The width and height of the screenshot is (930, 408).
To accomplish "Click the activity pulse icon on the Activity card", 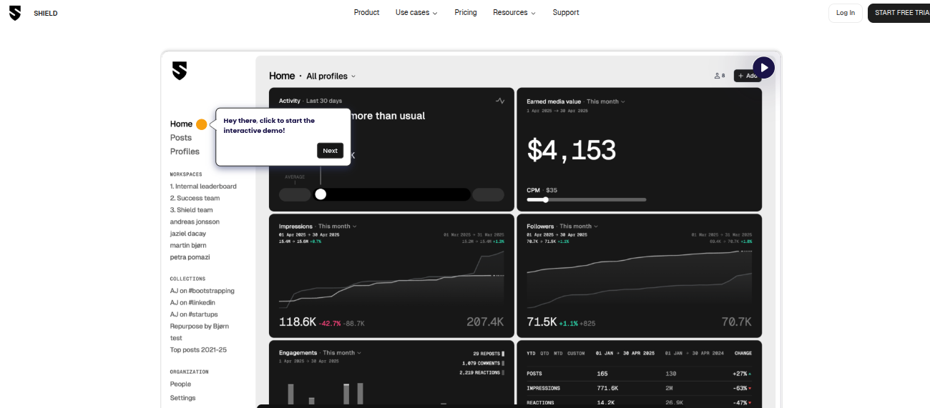I will point(500,101).
